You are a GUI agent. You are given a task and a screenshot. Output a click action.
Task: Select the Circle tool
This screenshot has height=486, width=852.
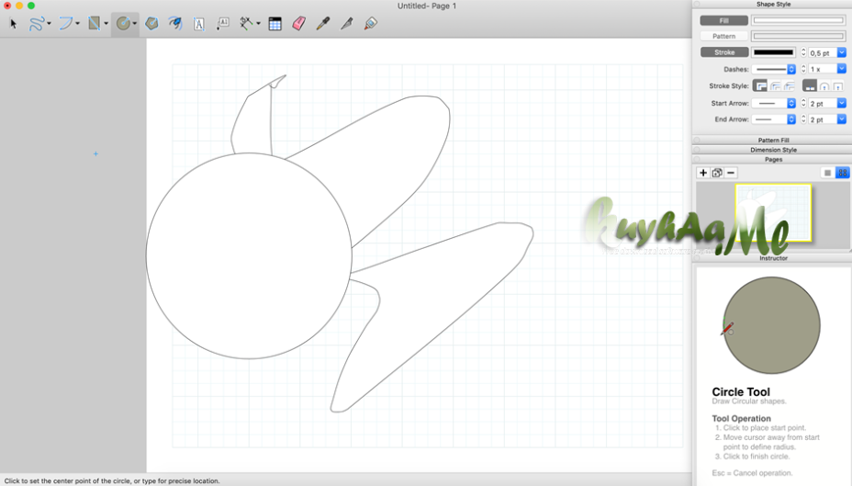[123, 23]
